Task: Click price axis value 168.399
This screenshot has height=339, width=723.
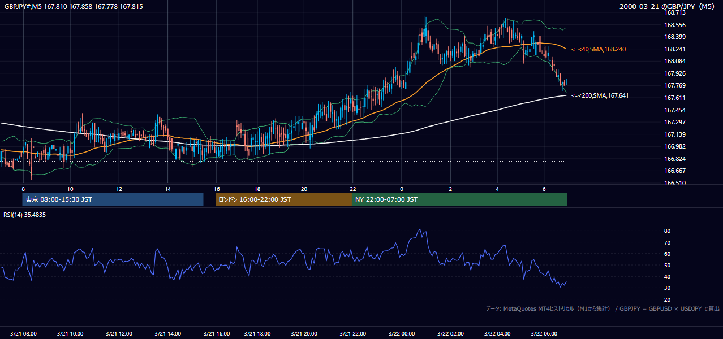Action: [675, 37]
